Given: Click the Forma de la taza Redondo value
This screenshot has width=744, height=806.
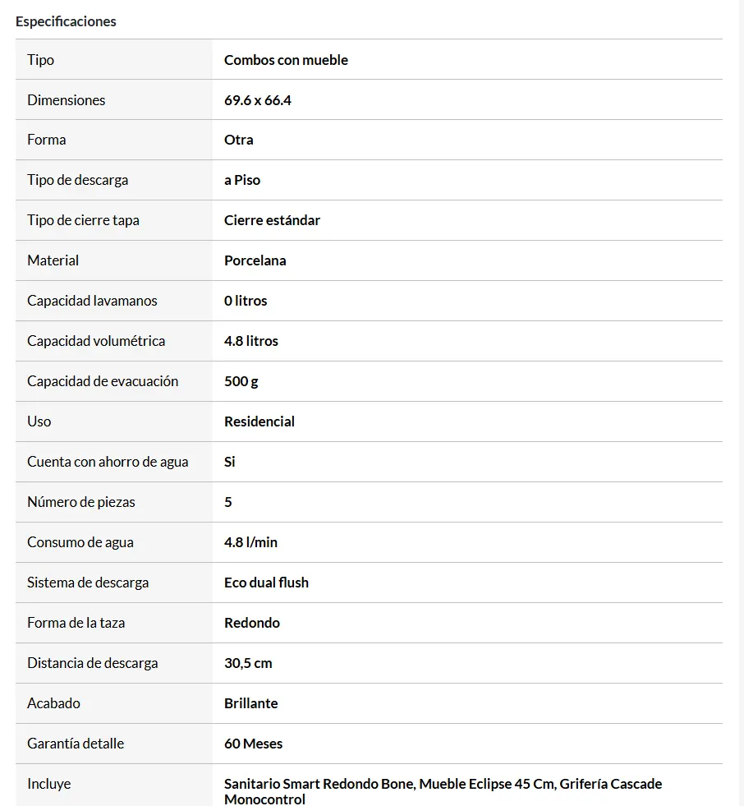Looking at the screenshot, I should pyautogui.click(x=252, y=623).
